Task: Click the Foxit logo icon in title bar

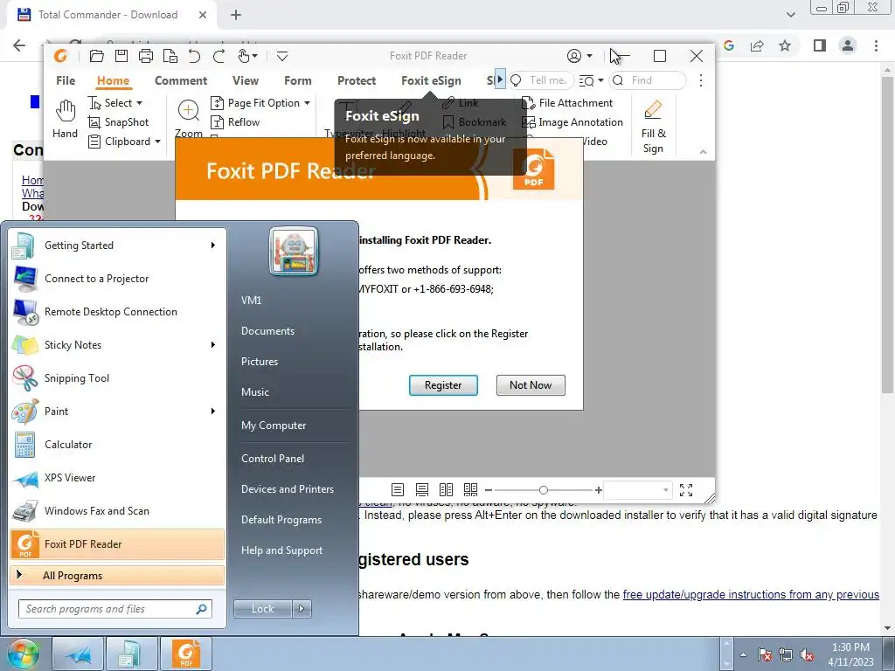Action: pos(60,56)
